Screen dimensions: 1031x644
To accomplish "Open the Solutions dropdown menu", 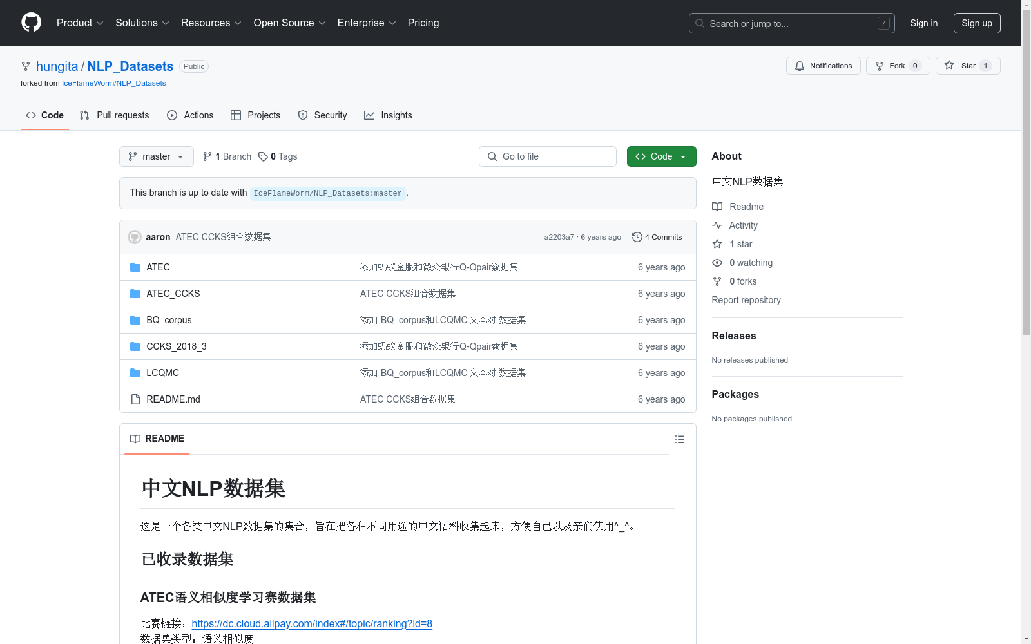I will (x=142, y=23).
